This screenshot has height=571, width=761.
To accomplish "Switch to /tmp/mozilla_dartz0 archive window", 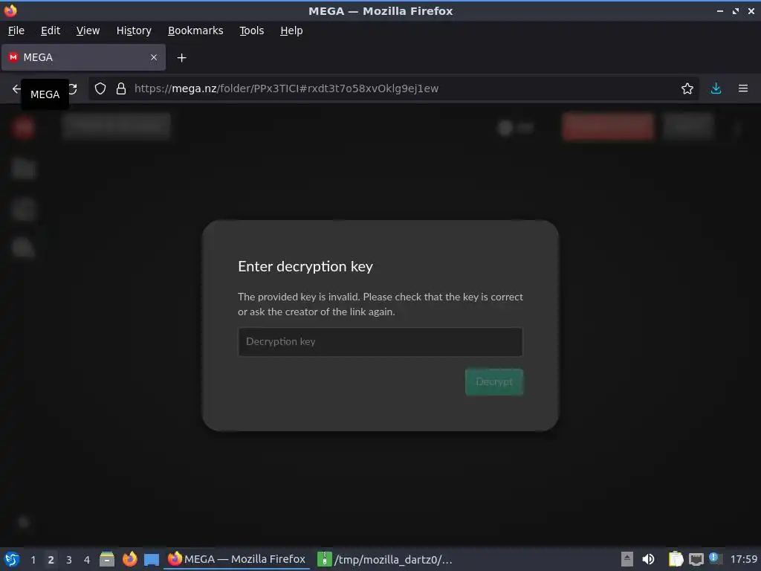I will tap(385, 559).
